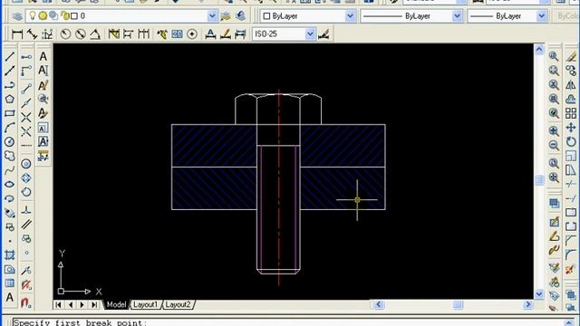Switch to the Layout2 tab
This screenshot has height=326, width=580.
(x=178, y=304)
